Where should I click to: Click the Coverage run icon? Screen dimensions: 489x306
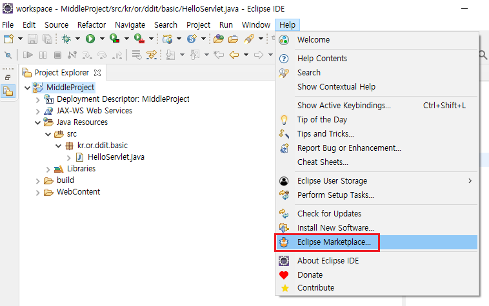tap(114, 39)
